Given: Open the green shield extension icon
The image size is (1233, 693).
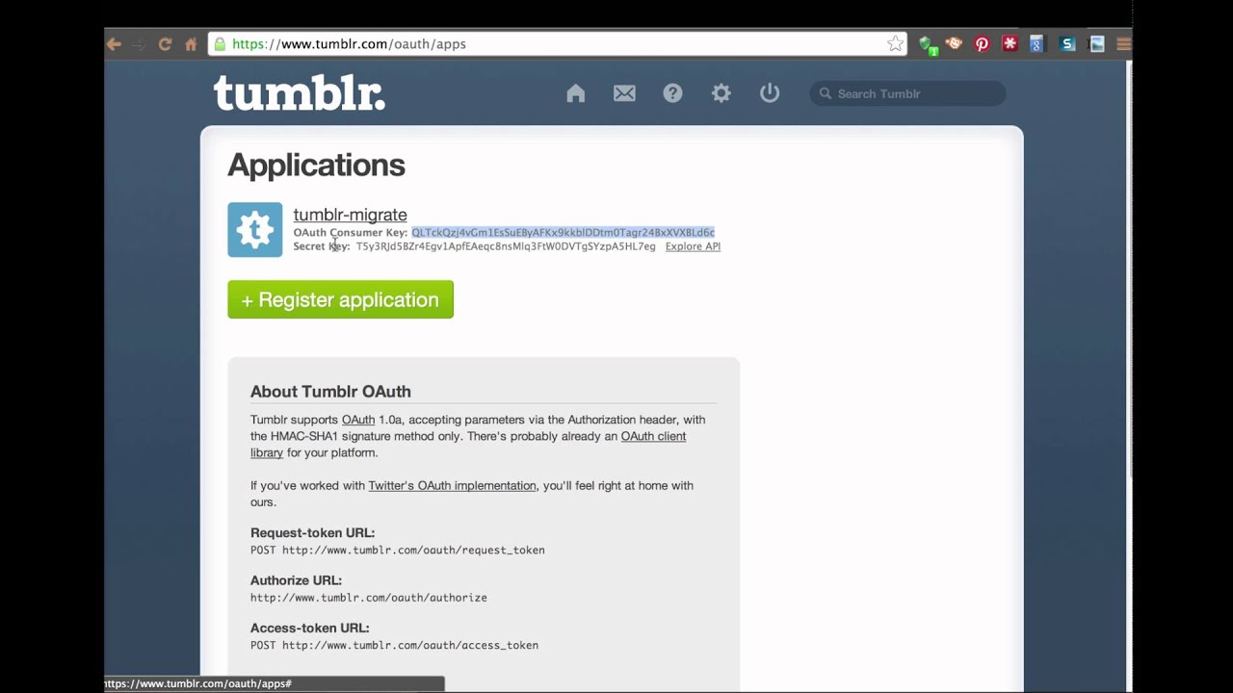Looking at the screenshot, I should 929,44.
